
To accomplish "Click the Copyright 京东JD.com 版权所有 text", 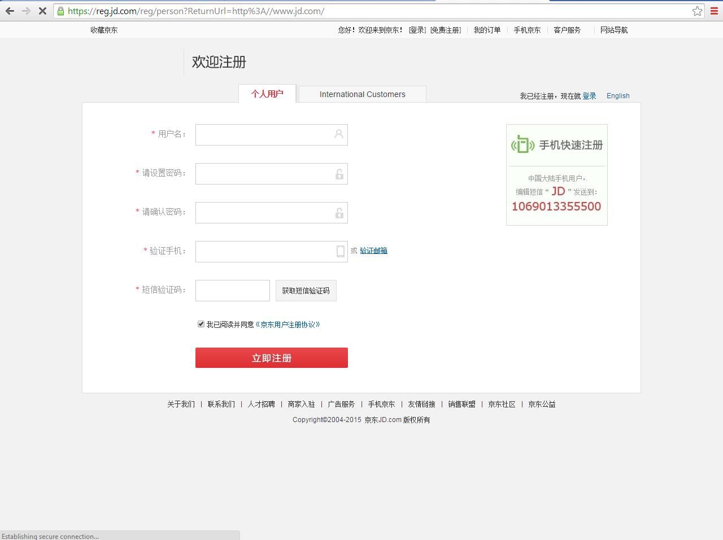I will pos(361,420).
